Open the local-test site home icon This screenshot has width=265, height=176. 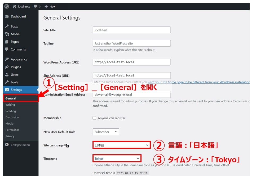14,6
